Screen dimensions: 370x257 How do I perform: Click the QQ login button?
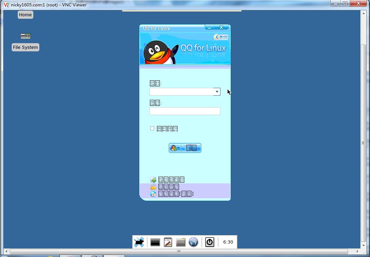pos(191,148)
